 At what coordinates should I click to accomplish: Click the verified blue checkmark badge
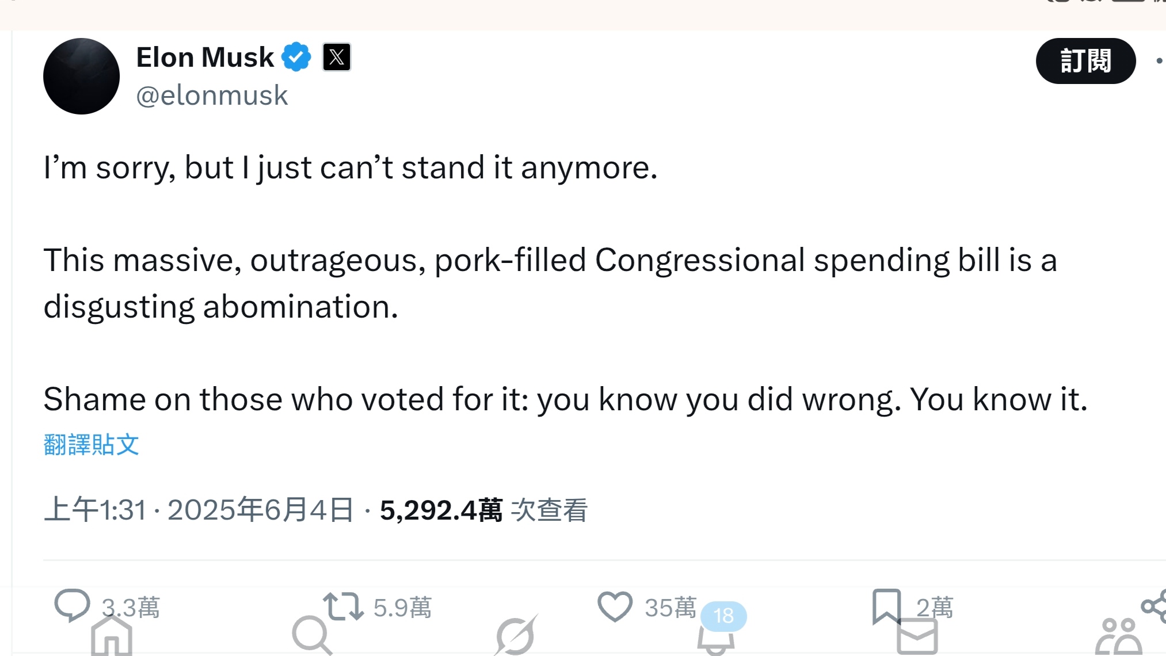(x=296, y=57)
